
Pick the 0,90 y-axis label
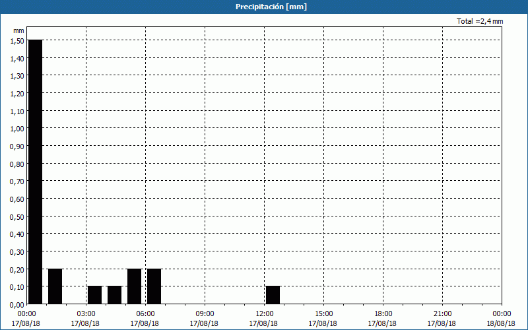click(x=17, y=146)
